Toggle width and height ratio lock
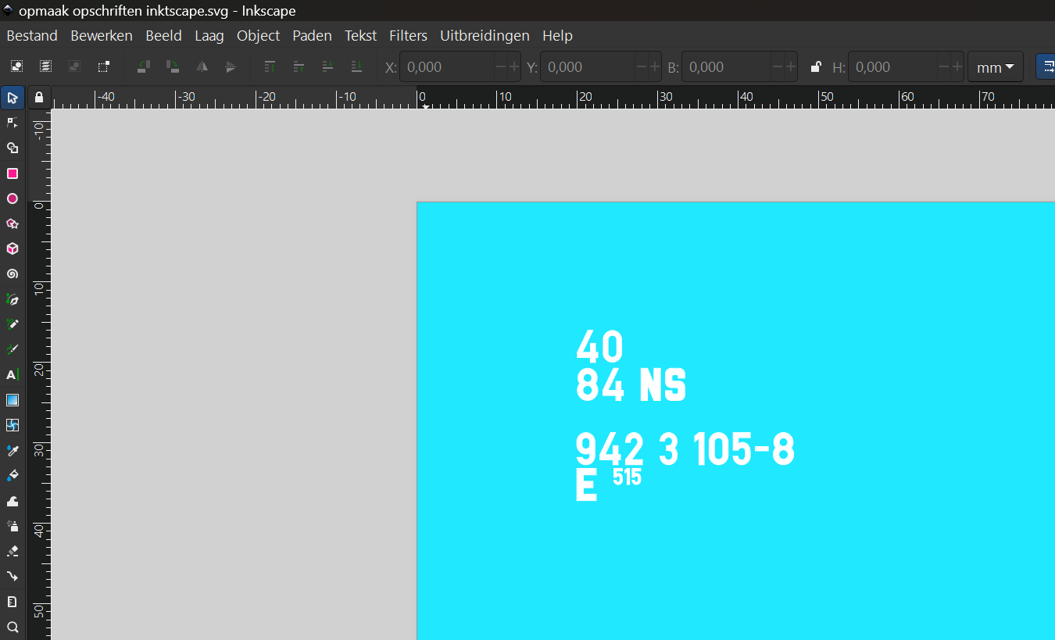The image size is (1055, 640). point(815,67)
